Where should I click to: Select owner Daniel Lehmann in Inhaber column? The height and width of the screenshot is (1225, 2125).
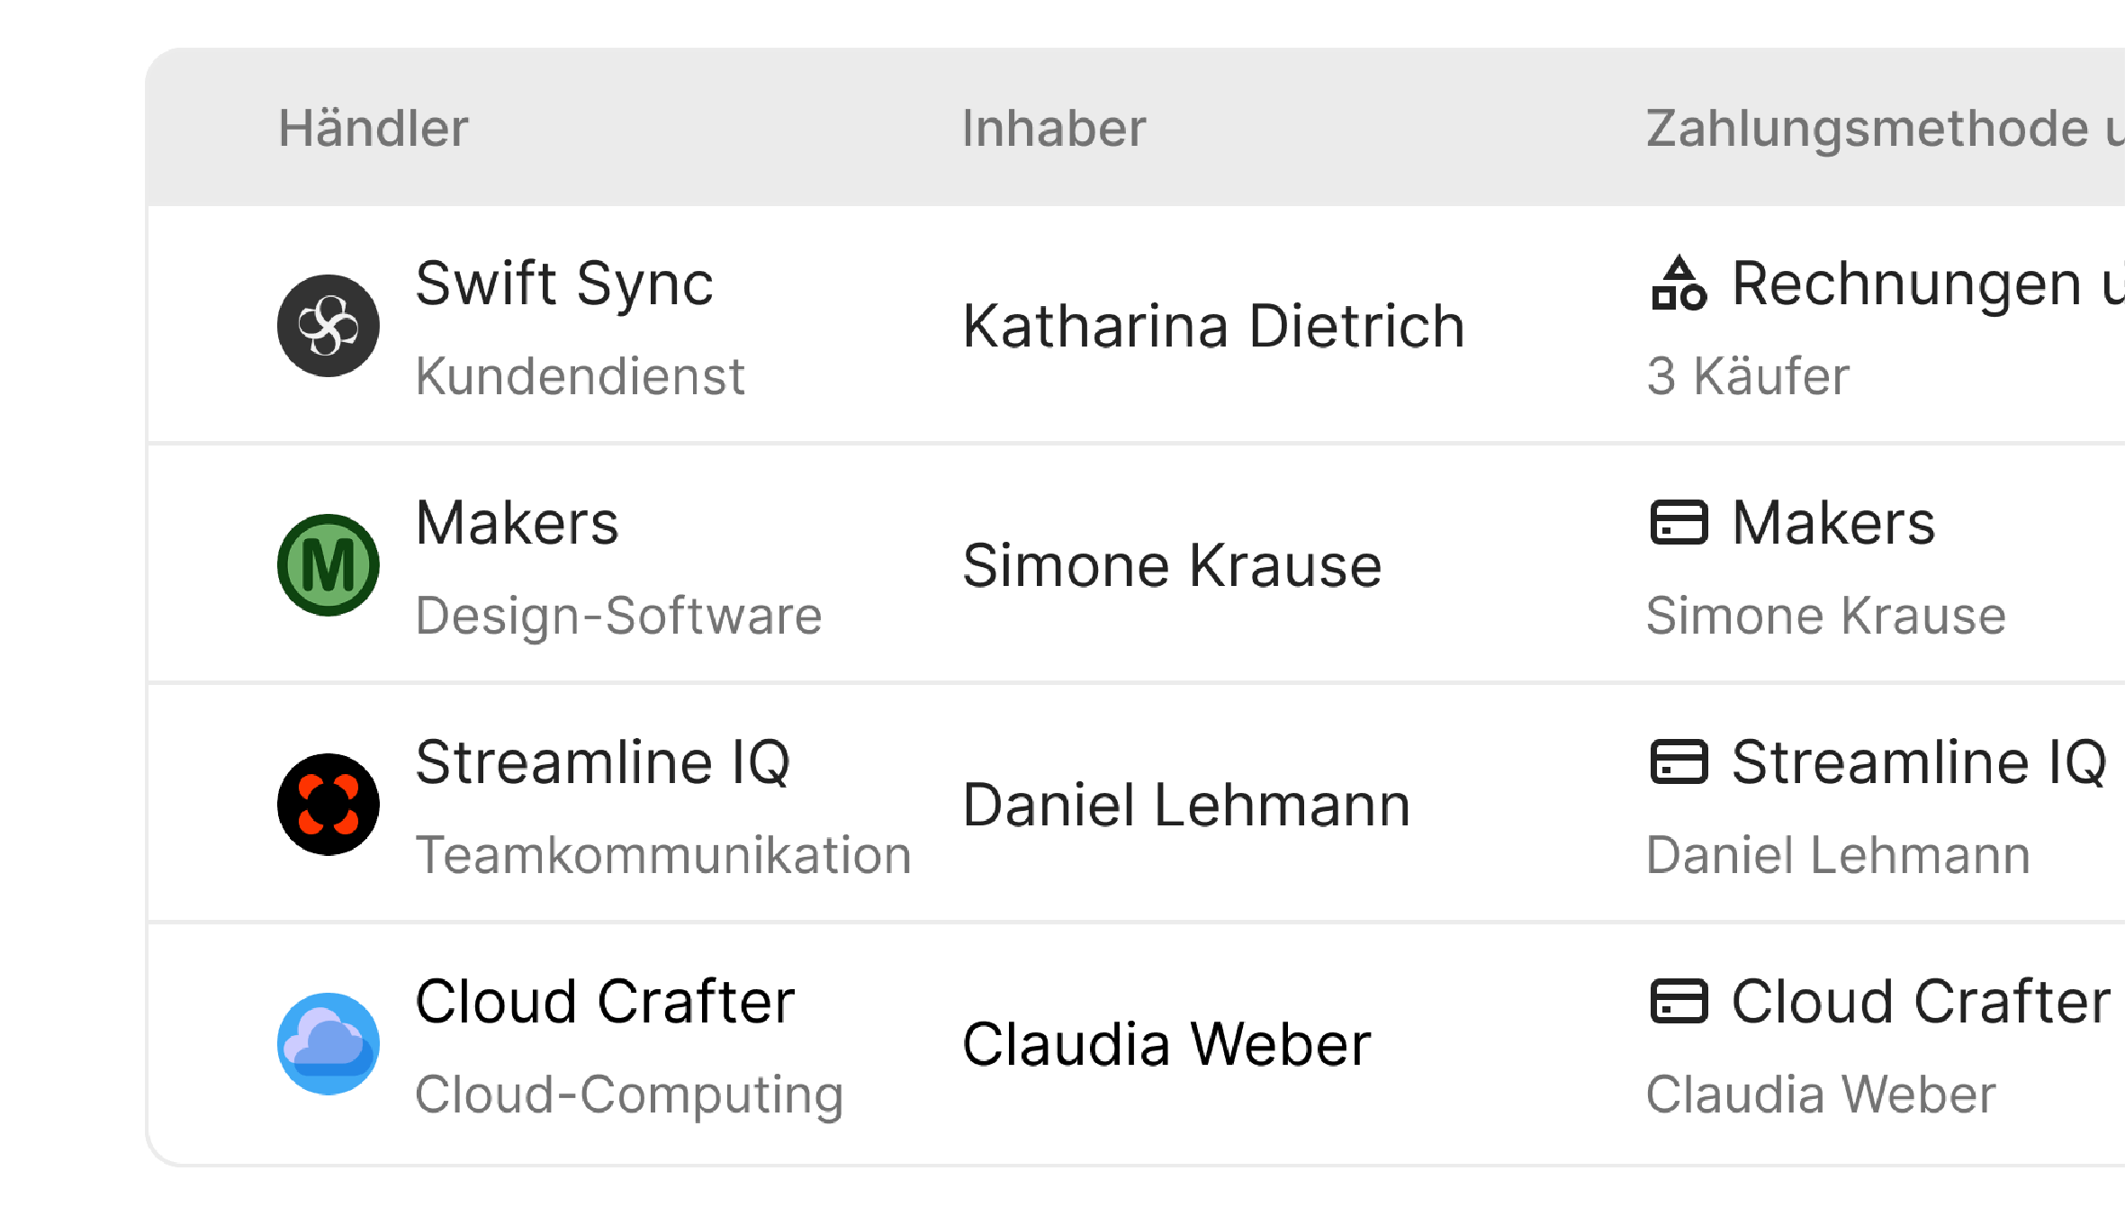[x=1186, y=805]
